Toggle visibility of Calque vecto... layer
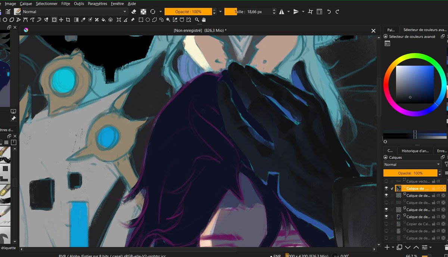448x257 pixels. 386,181
